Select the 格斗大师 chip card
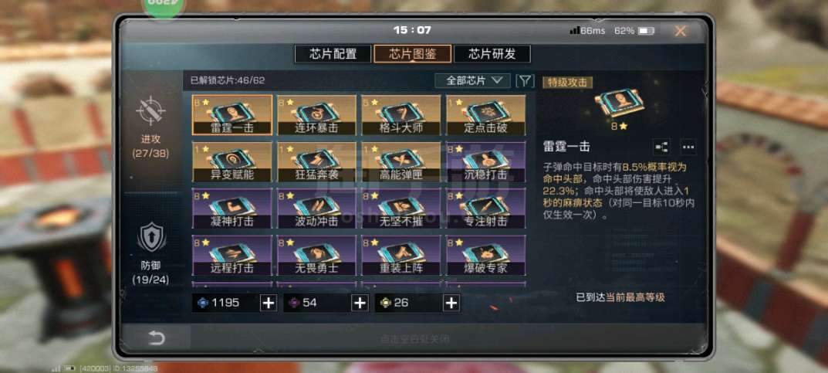 point(401,115)
